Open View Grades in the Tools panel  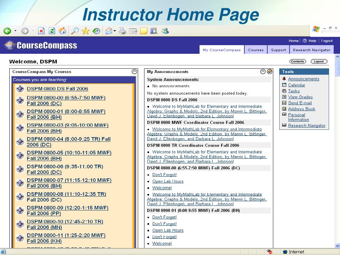pos(300,97)
